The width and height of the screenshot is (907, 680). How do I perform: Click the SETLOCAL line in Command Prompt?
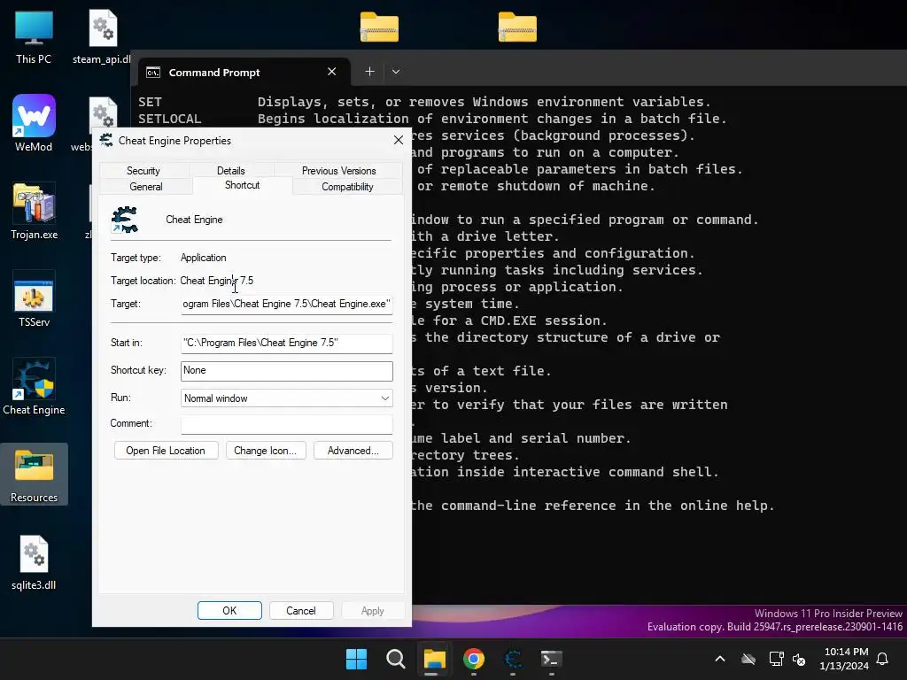click(431, 119)
